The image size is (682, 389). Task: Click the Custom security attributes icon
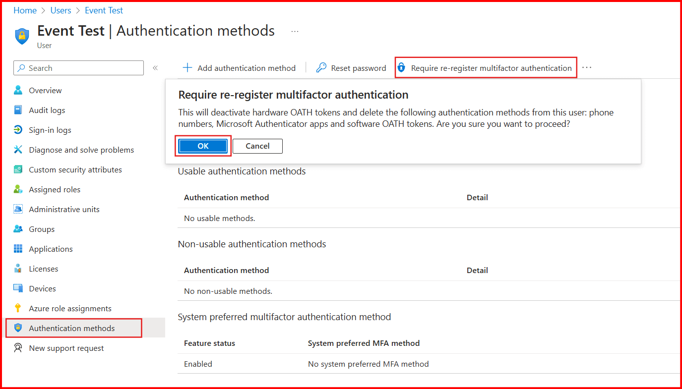18,169
